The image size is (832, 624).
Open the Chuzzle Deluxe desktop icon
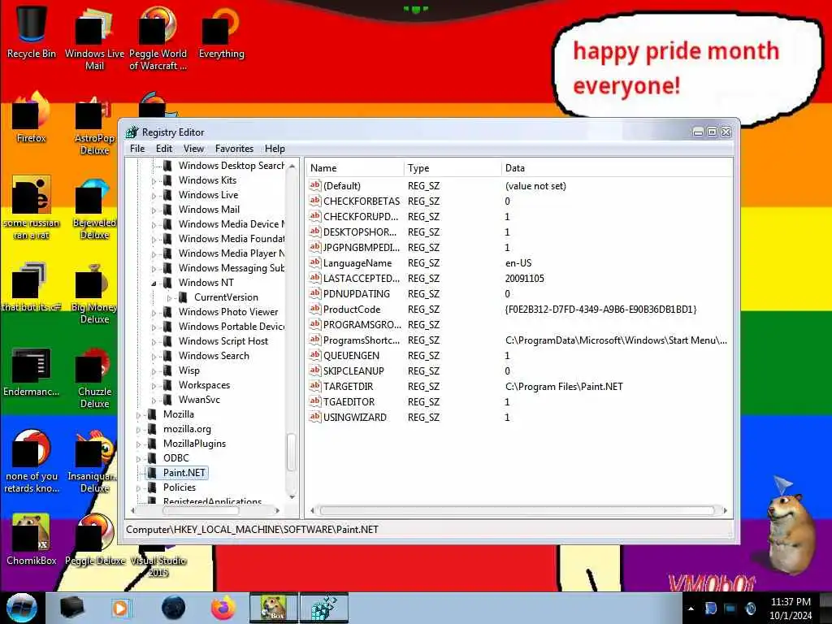[94, 377]
